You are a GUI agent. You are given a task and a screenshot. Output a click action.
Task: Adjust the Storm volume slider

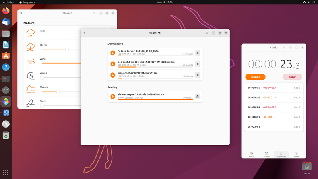[67, 49]
